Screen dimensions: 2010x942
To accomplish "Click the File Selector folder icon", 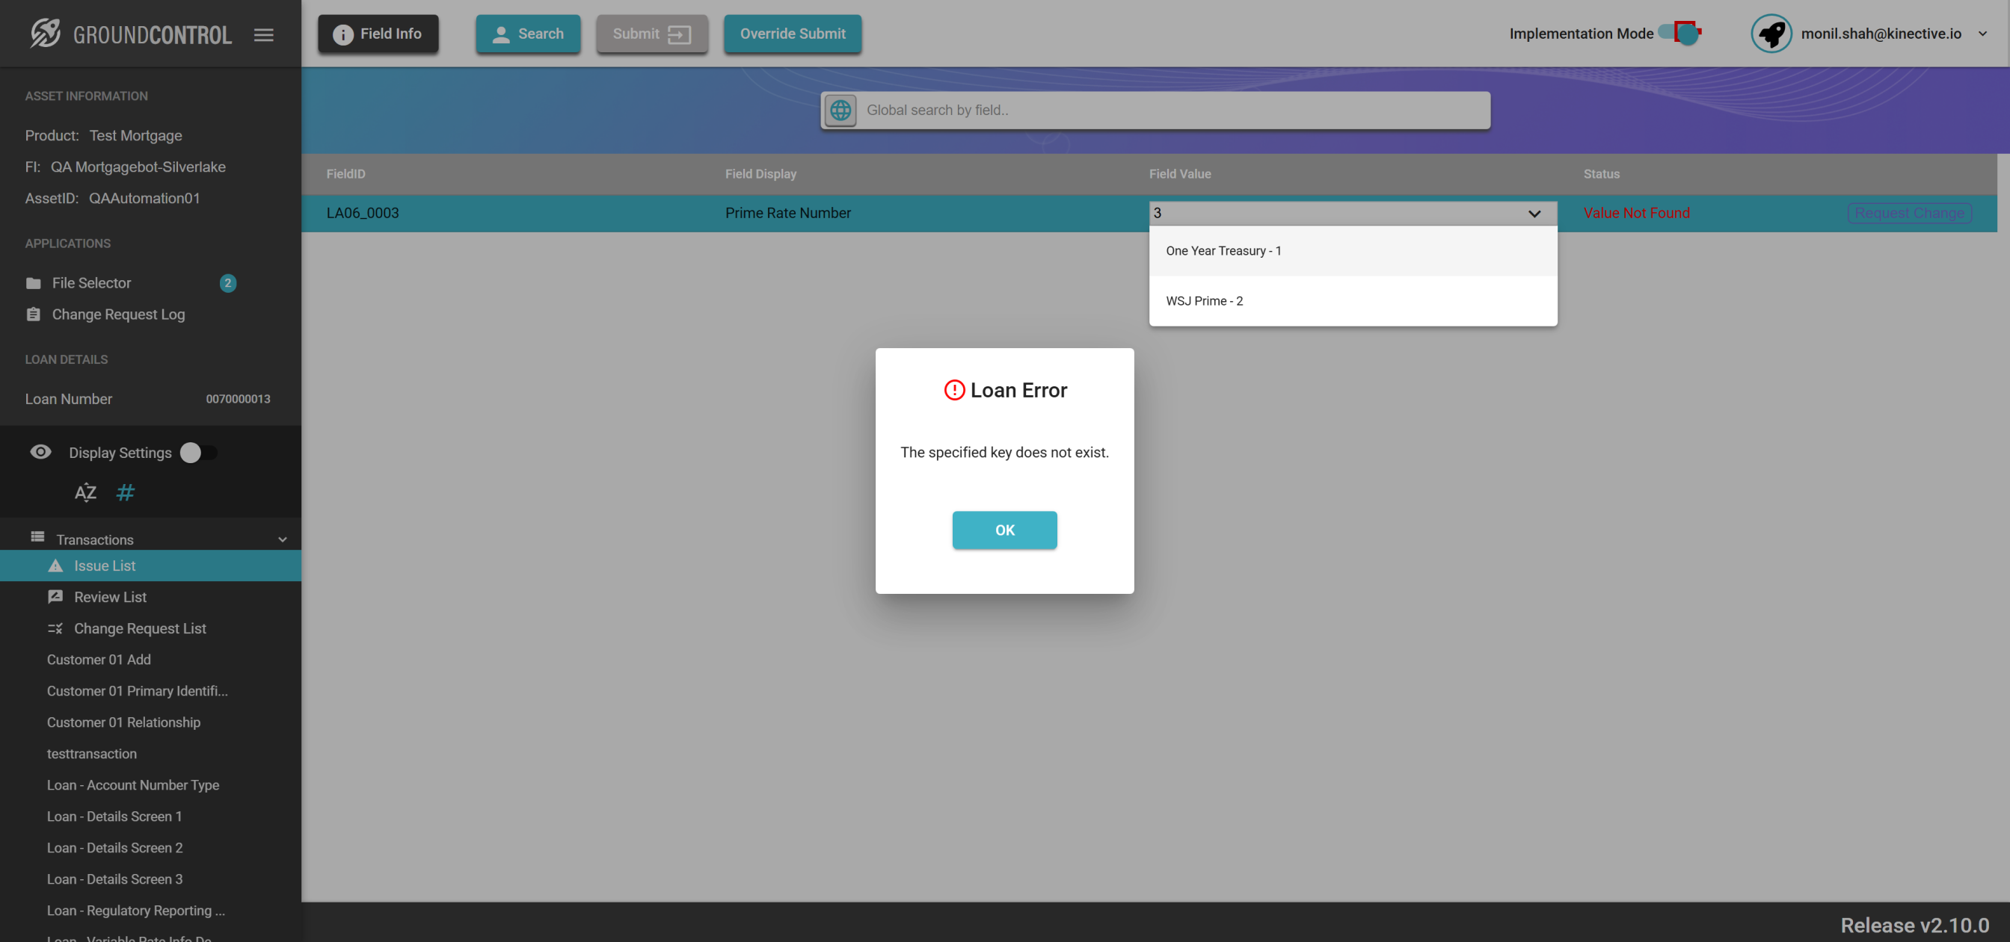I will pos(33,283).
